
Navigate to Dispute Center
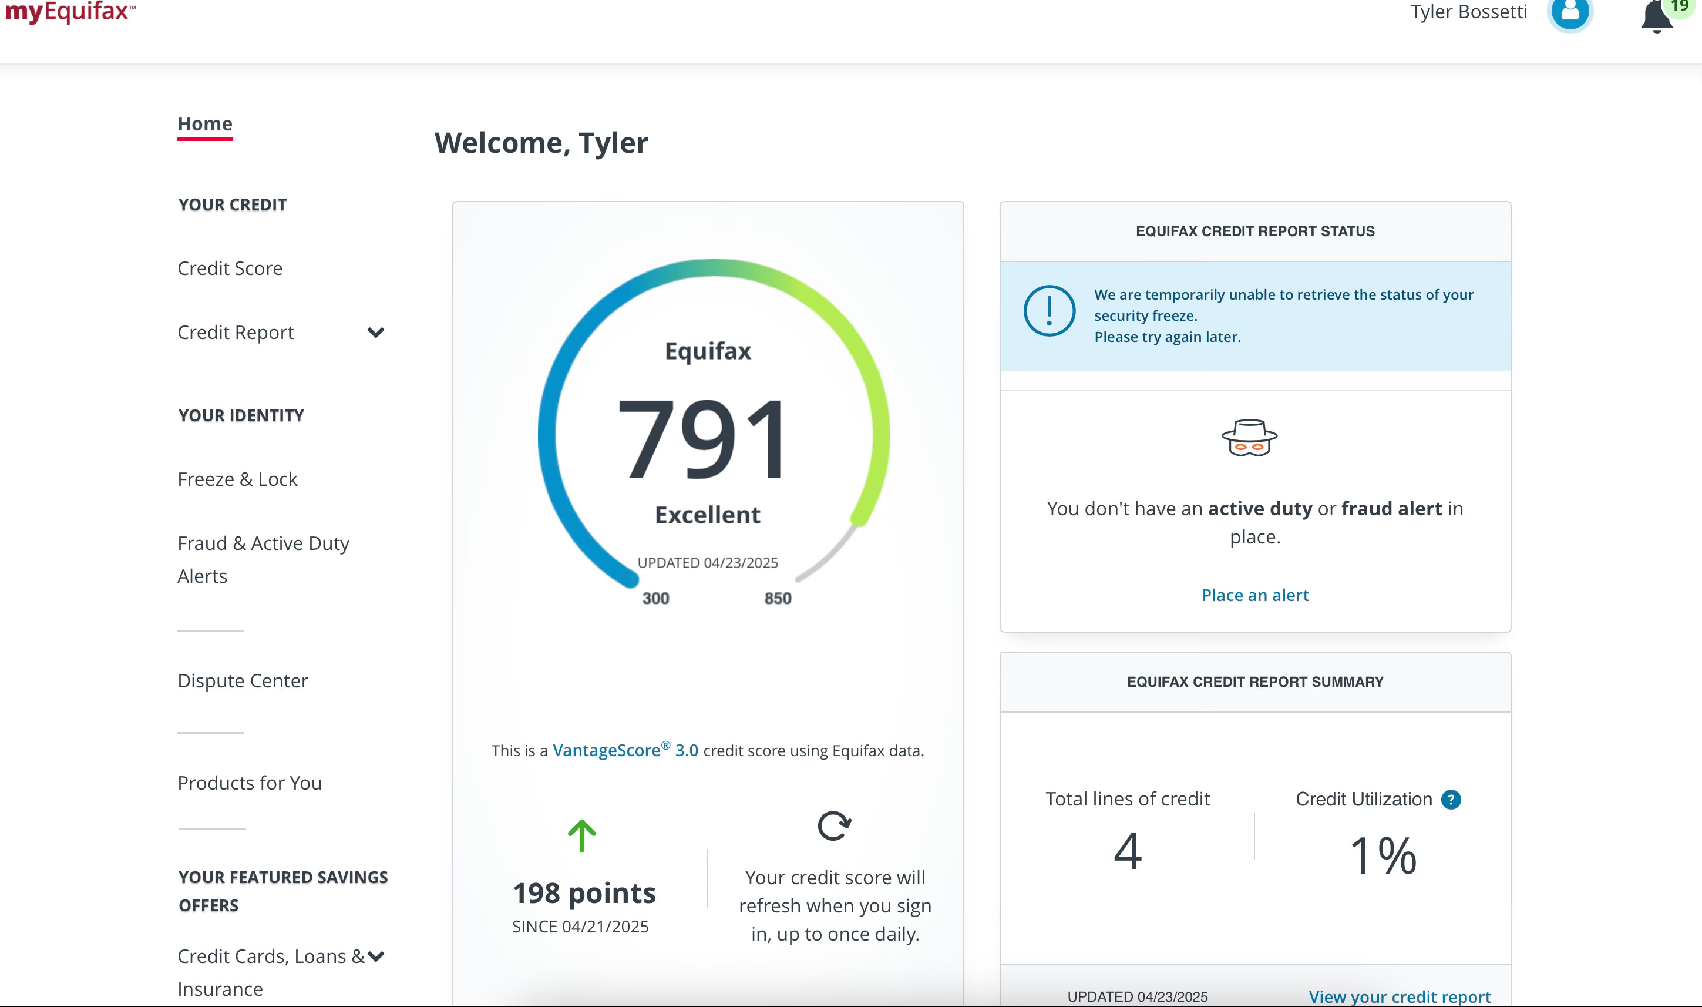click(243, 680)
